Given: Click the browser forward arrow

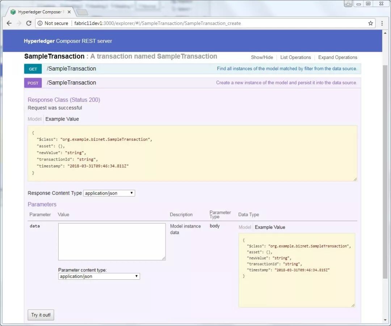Looking at the screenshot, I should pos(19,23).
